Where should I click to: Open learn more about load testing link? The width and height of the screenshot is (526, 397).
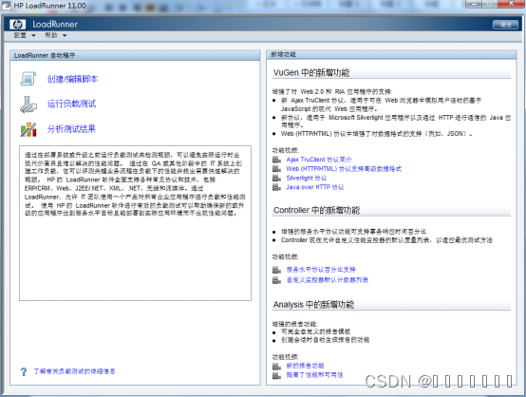tap(74, 371)
